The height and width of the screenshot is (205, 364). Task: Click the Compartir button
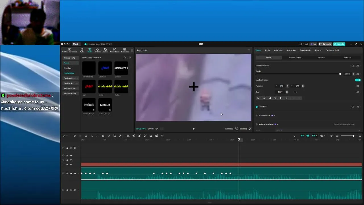[325, 44]
